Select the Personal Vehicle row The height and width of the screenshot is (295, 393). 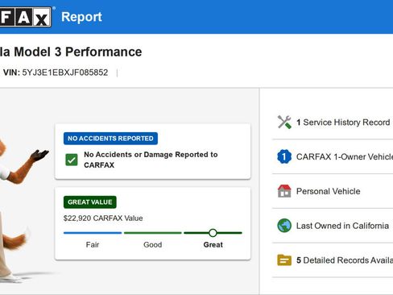(x=333, y=191)
